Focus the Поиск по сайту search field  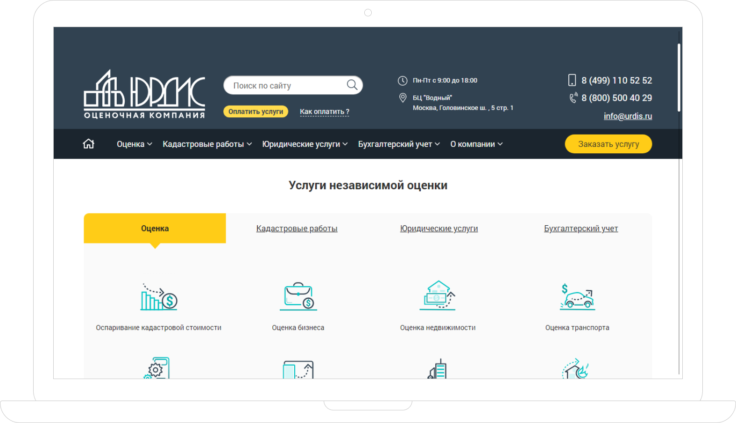pyautogui.click(x=285, y=86)
